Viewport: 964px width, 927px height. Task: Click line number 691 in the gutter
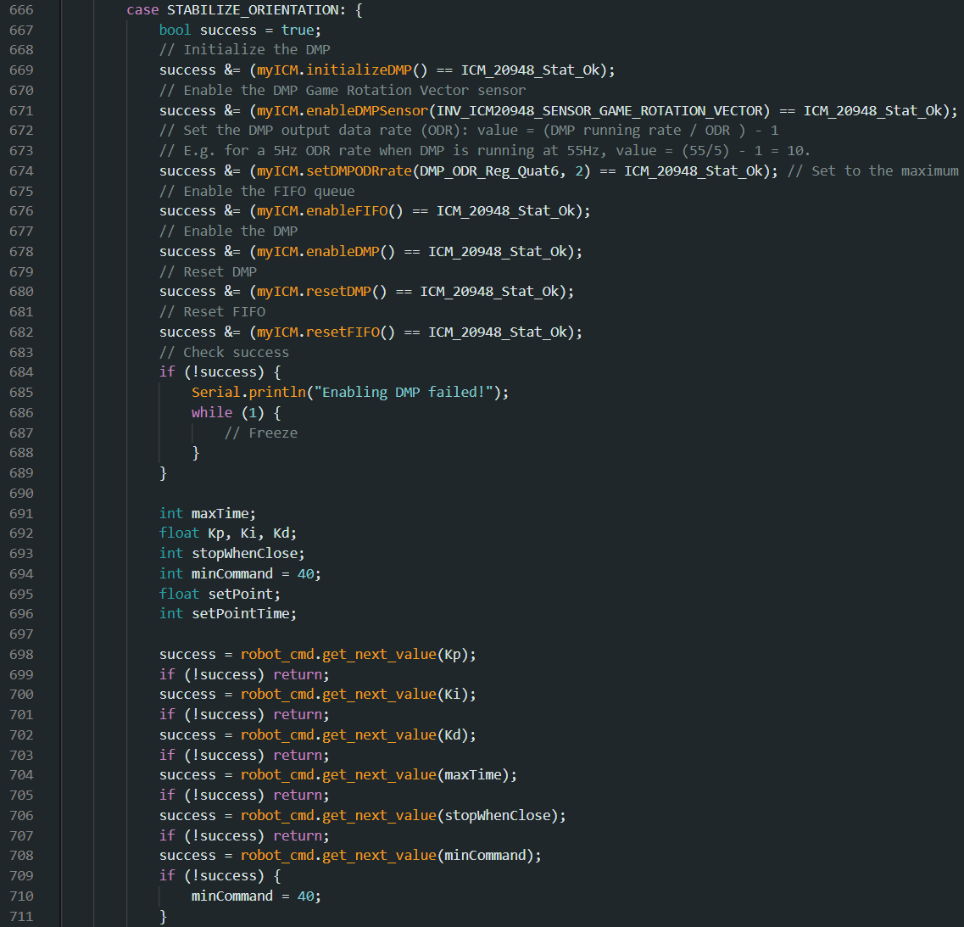click(x=21, y=514)
